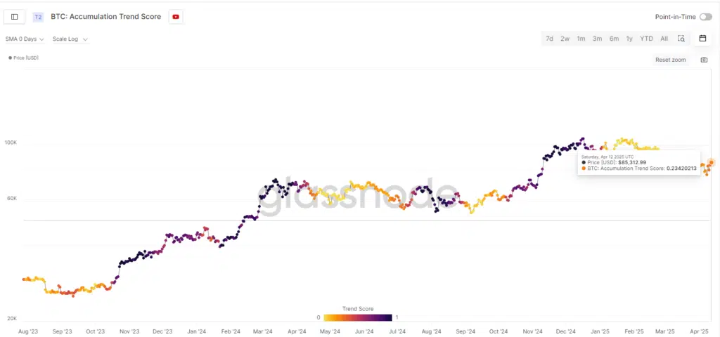Open the Scale Log dropdown

pos(70,39)
